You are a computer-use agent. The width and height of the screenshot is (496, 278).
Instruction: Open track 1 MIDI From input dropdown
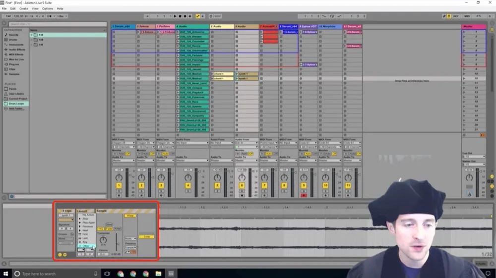click(x=124, y=143)
